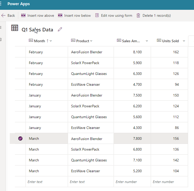Click the Edit row using form label

[116, 16]
